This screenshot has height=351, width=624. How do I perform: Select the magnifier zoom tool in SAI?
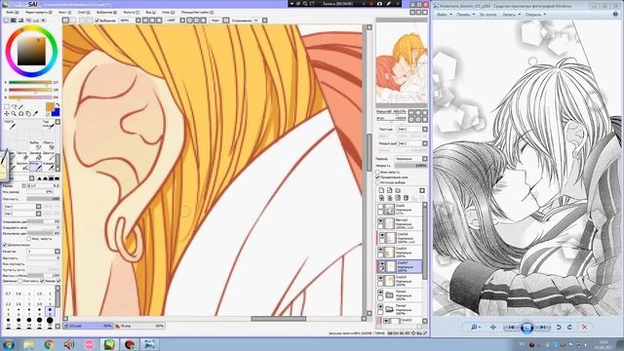[x=14, y=114]
